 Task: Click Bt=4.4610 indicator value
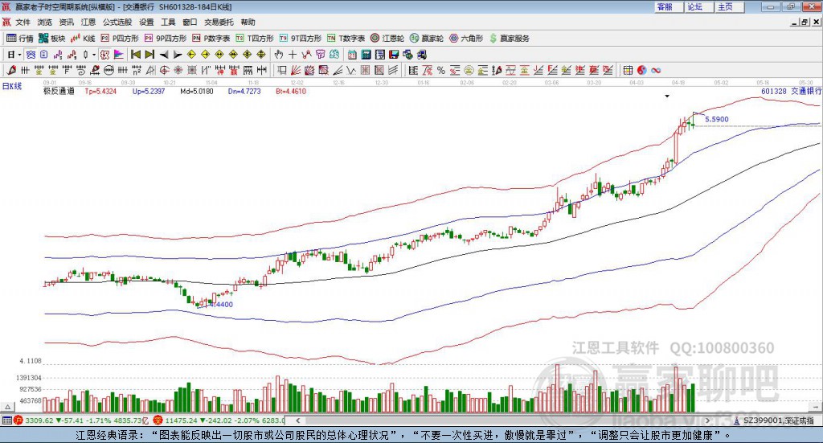tap(291, 92)
